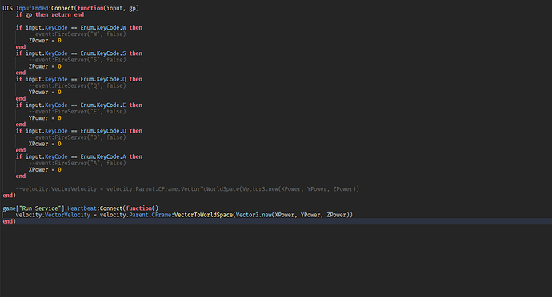This screenshot has width=552, height=297.
Task: Click 'XPower = 0' under KeyCode.D
Action: pos(45,144)
